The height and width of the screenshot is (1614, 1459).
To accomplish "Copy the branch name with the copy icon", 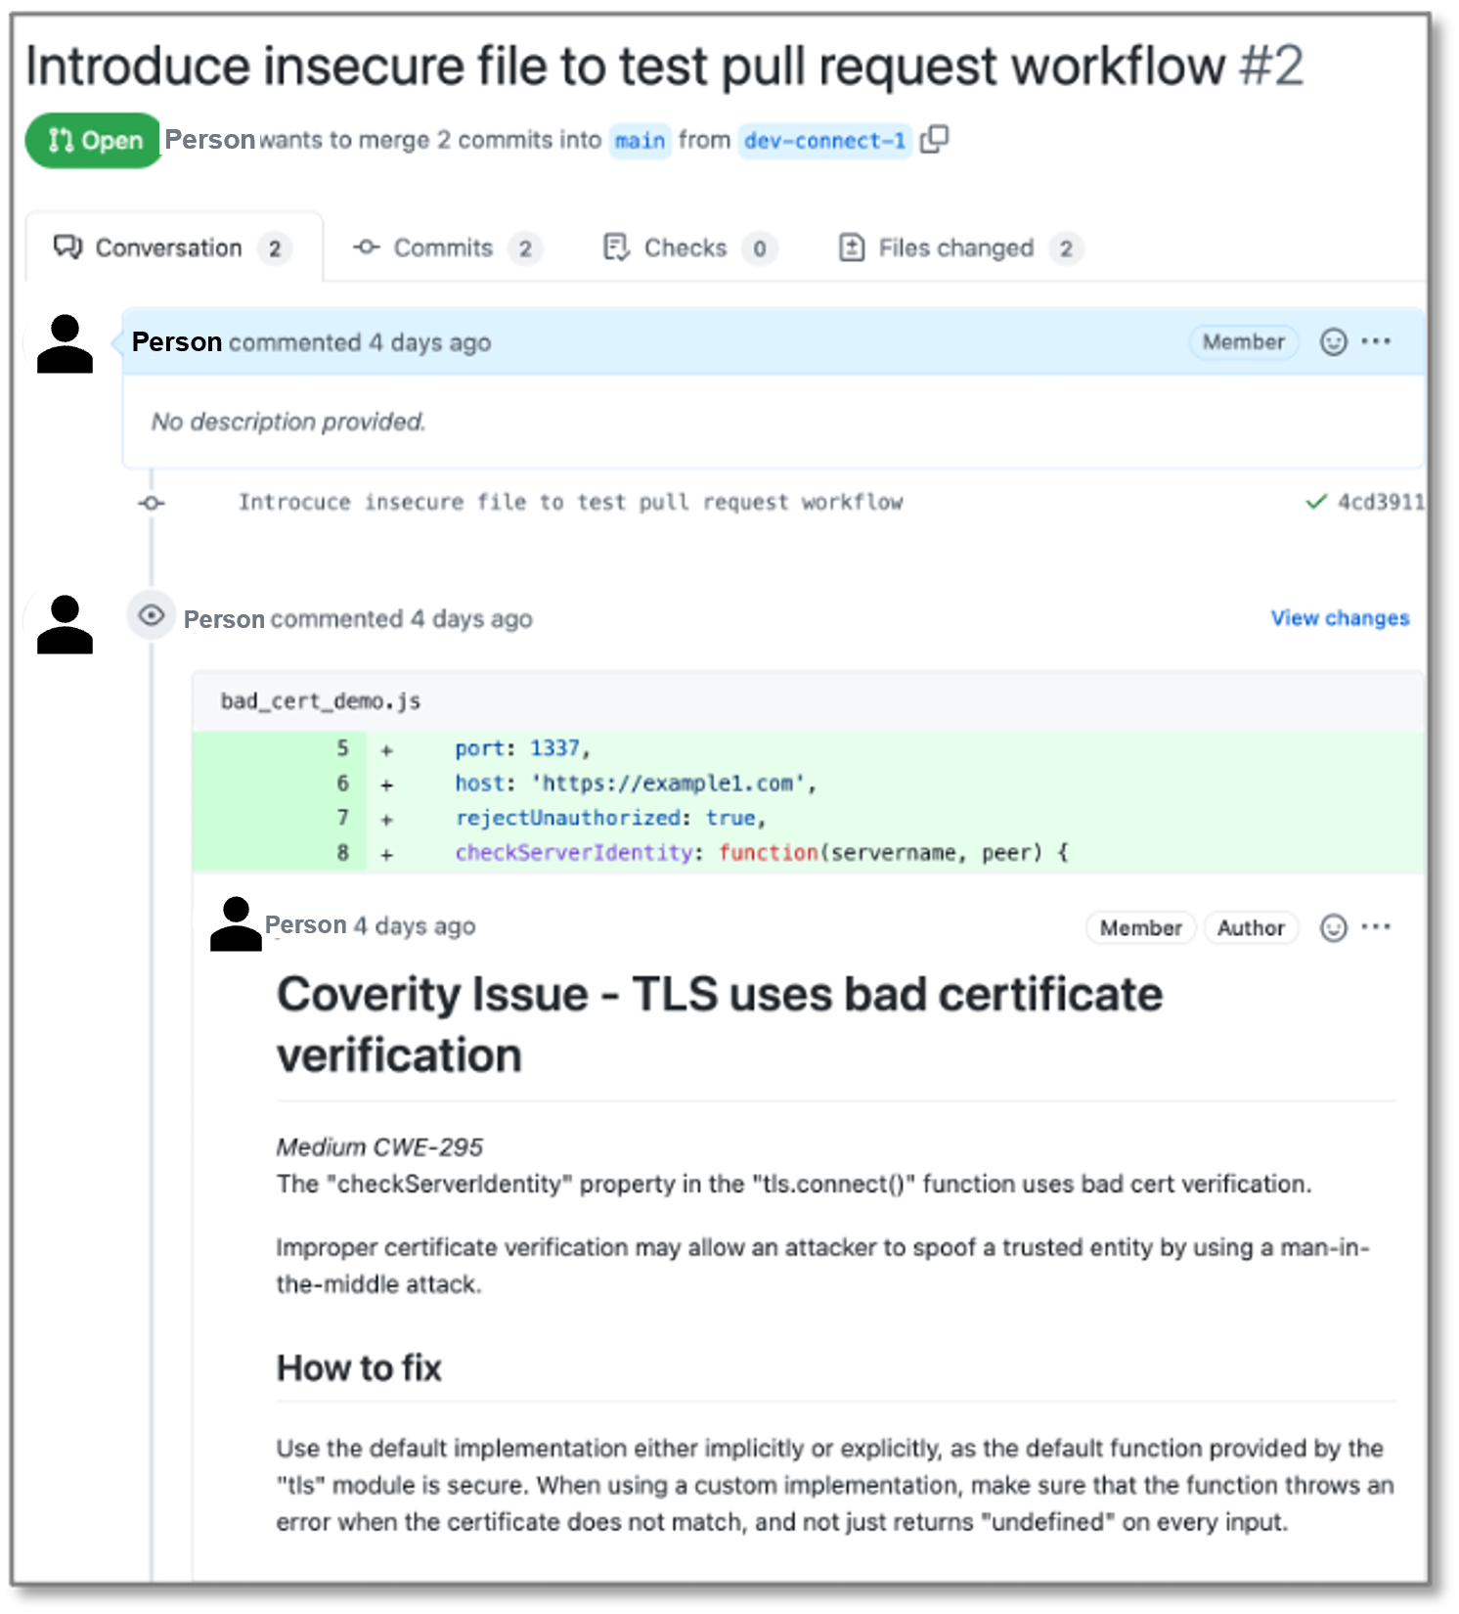I will pos(936,139).
